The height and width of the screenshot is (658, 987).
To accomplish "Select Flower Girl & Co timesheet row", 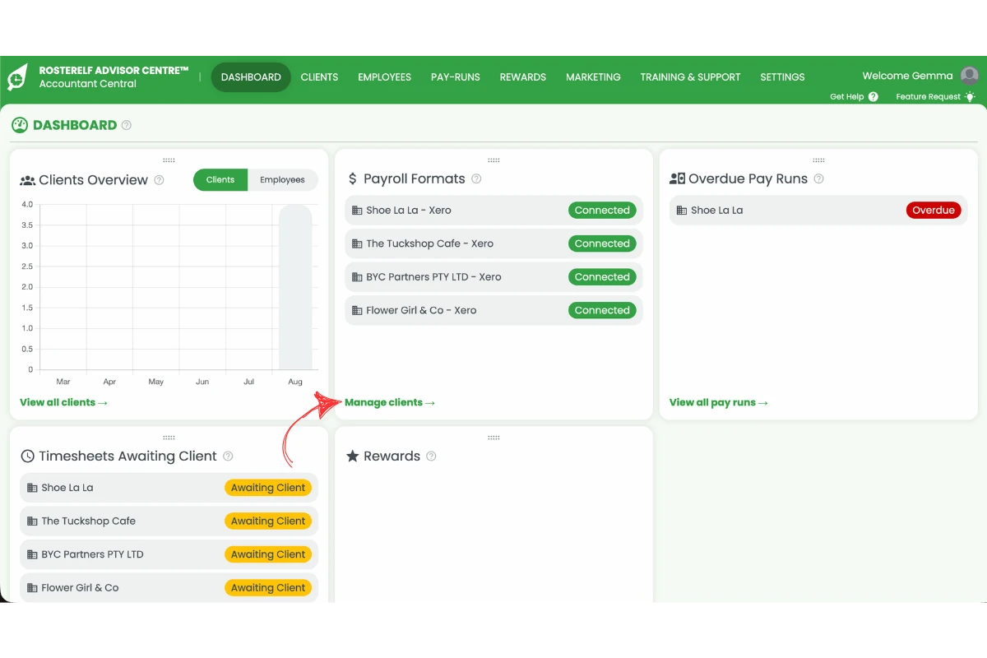I will (169, 588).
